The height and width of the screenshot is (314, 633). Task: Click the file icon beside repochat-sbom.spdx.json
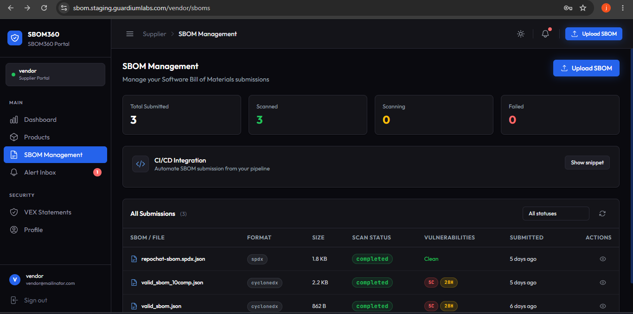[134, 259]
